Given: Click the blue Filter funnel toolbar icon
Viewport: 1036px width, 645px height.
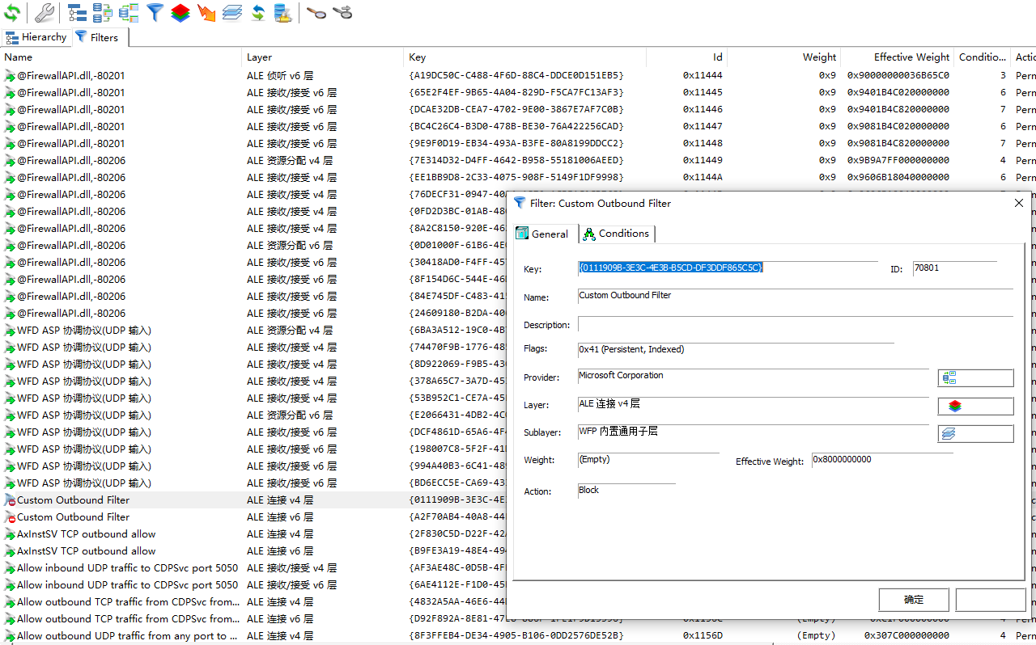Looking at the screenshot, I should pos(155,12).
